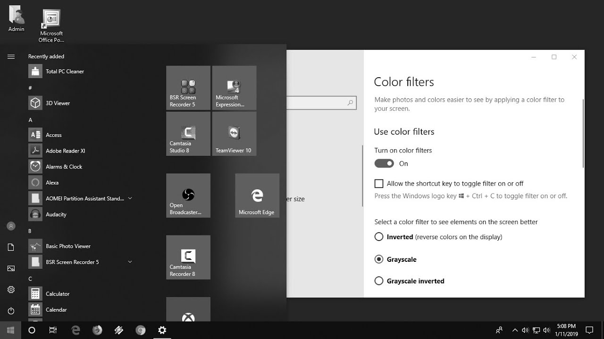Switch to Settings app on taskbar
Viewport: 604px width, 339px height.
[x=162, y=330]
